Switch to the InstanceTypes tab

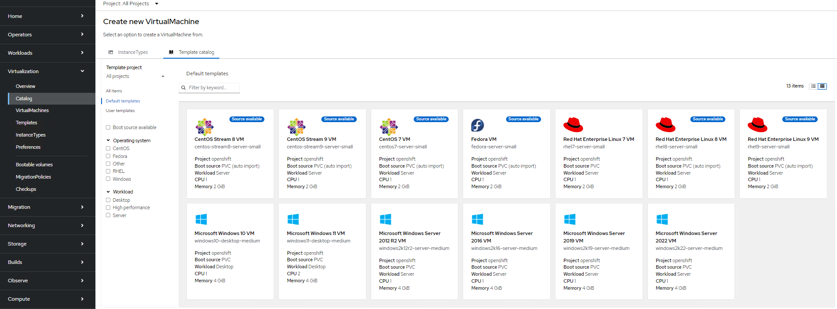[128, 52]
